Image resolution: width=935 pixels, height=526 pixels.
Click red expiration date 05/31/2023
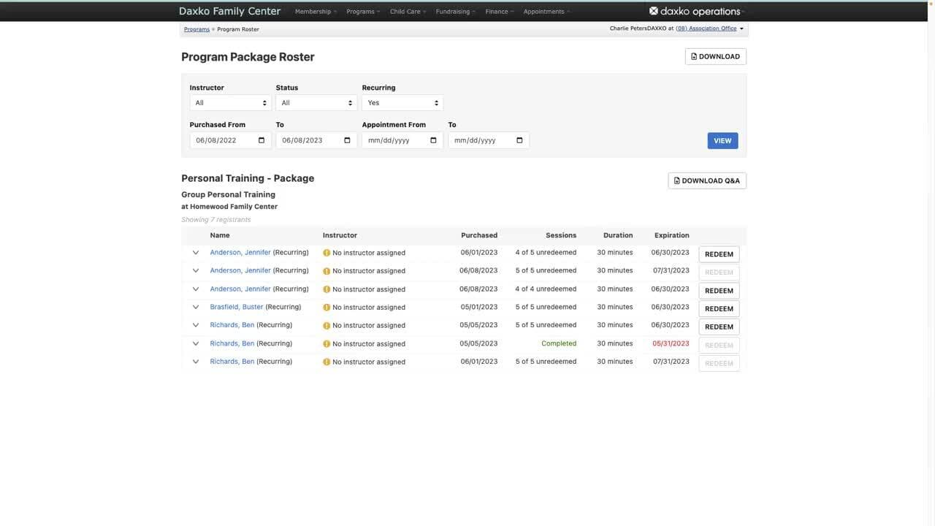671,343
